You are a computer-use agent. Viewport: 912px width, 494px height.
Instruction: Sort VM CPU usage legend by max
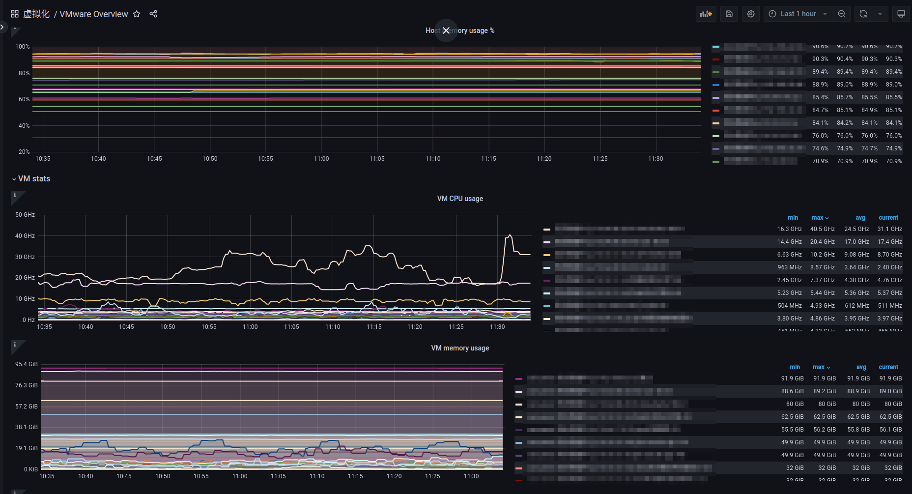coord(820,218)
